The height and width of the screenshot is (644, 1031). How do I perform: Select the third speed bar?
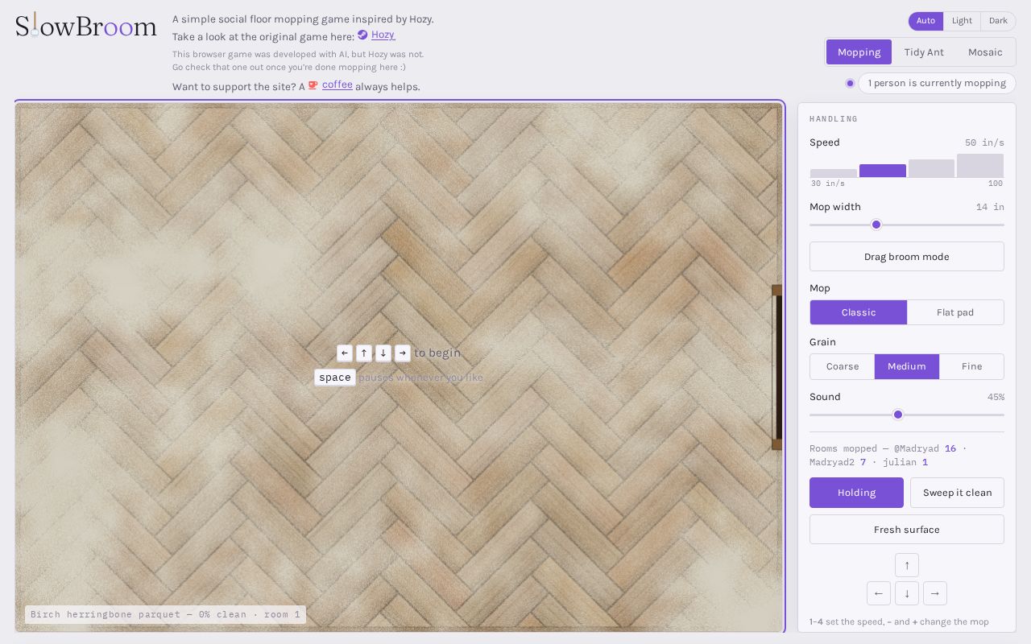(x=931, y=168)
